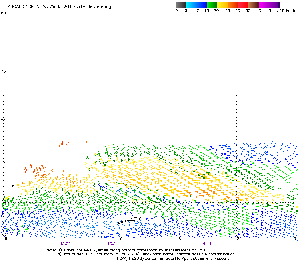Screen dimensions: 298x261
Task: Click the '45' label under the color bar
Action: pos(269,11)
